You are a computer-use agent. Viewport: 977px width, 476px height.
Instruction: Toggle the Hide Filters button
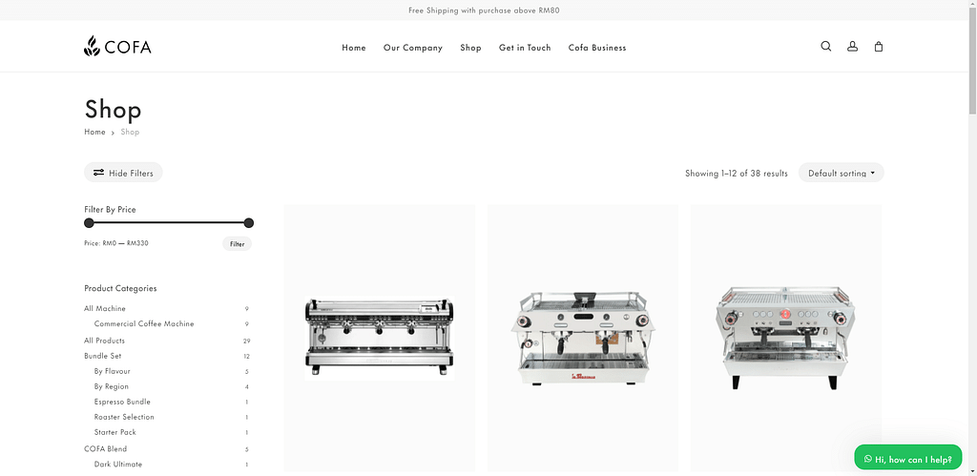[x=123, y=173]
